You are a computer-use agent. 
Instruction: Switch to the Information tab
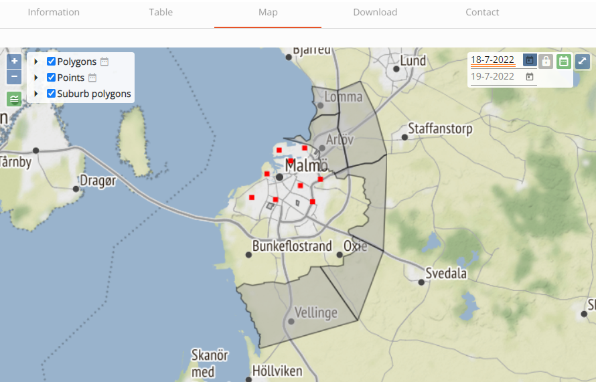54,12
